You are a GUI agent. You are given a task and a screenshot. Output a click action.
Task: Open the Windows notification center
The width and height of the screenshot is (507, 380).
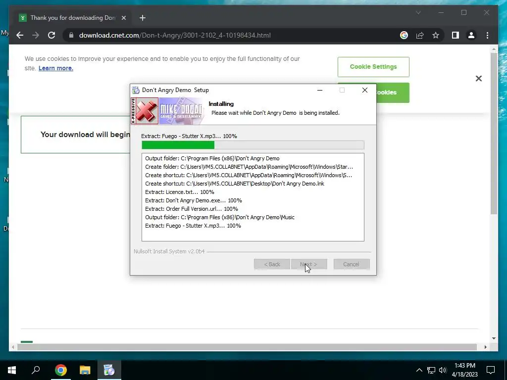pos(491,370)
